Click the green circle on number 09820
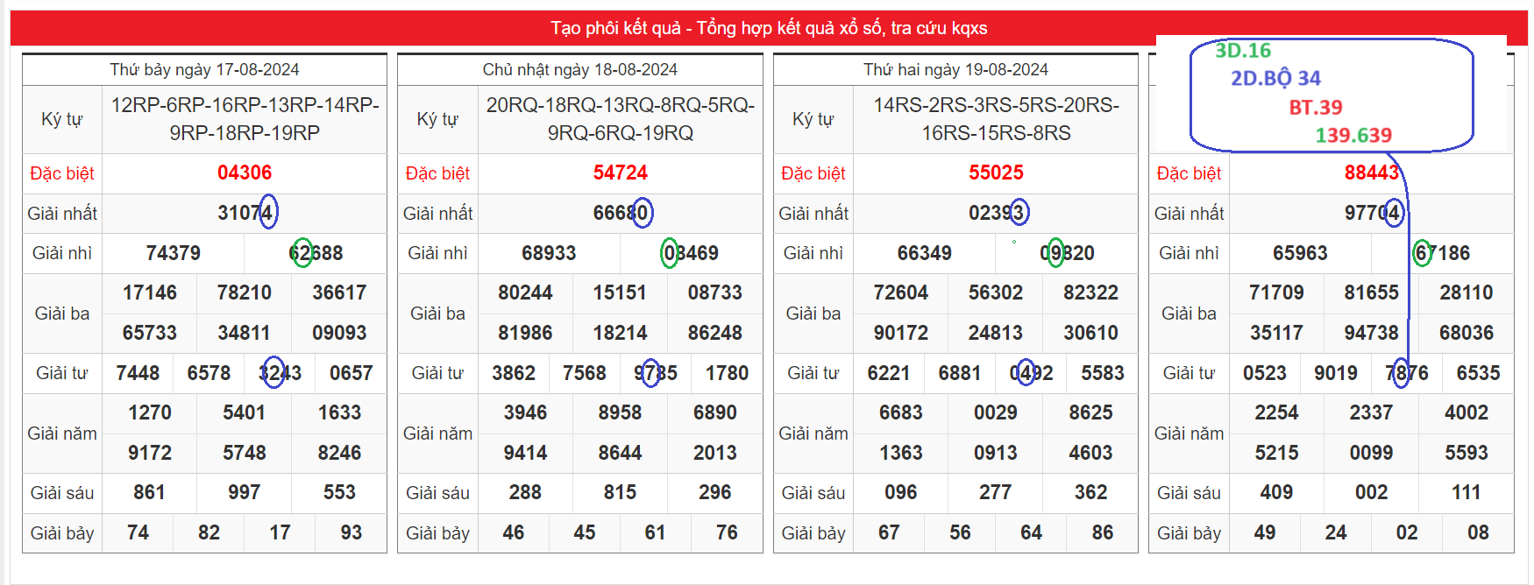Screen dimensions: 1534x585 [x=1055, y=253]
